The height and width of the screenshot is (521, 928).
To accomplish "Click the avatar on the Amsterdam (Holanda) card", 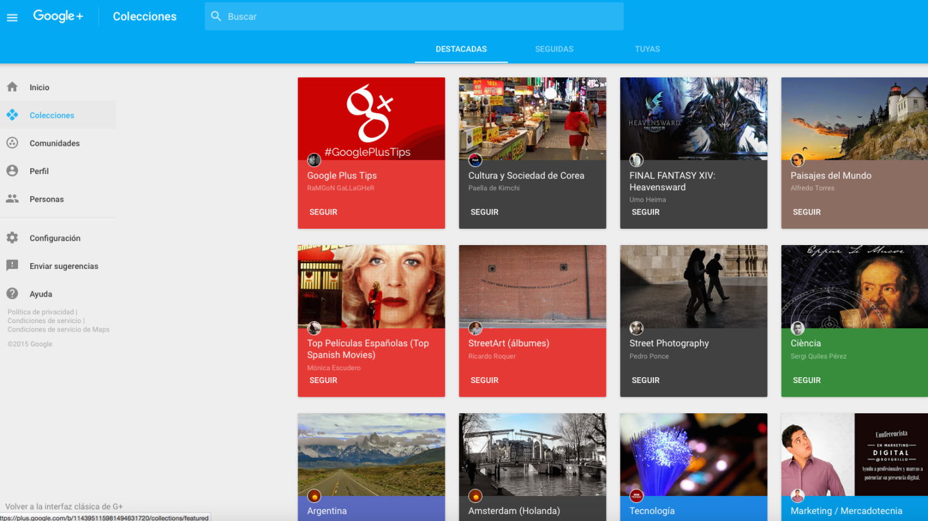I will click(475, 496).
